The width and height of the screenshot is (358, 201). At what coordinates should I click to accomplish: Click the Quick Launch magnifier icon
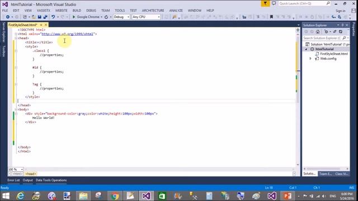pos(328,3)
